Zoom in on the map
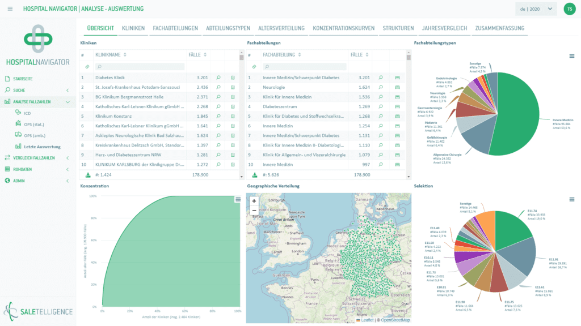The image size is (581, 326). (254, 201)
